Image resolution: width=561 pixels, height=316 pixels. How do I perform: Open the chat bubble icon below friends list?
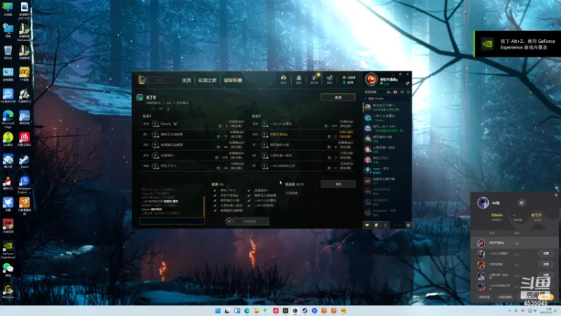coord(367,225)
